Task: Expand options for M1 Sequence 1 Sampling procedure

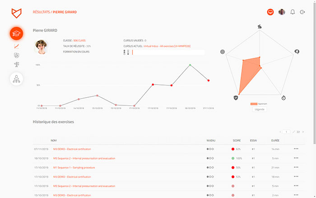Action: coord(296,167)
